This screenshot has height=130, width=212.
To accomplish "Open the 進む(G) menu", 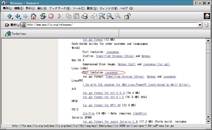I will [42, 8].
